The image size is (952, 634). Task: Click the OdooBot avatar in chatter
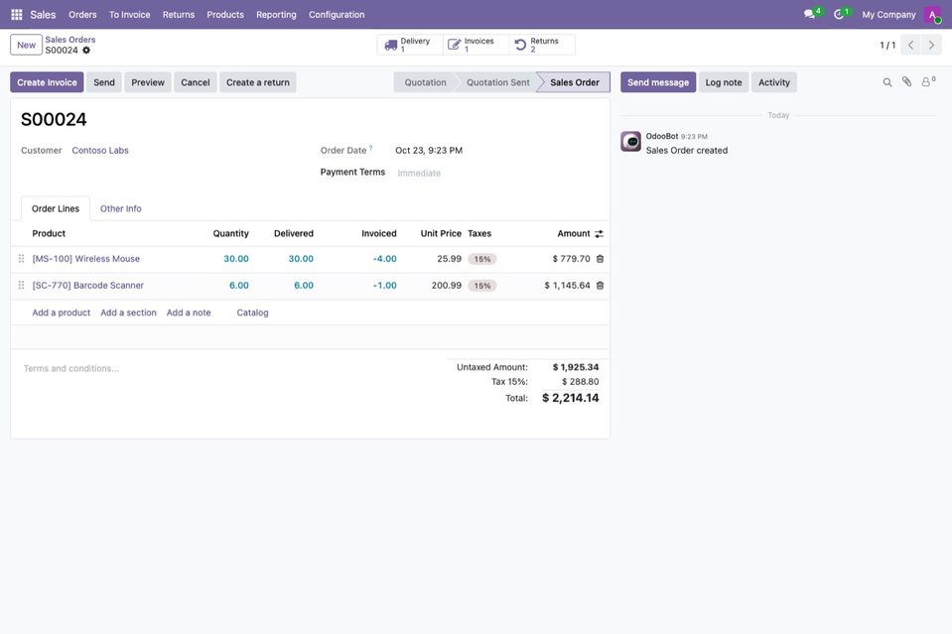coord(630,141)
